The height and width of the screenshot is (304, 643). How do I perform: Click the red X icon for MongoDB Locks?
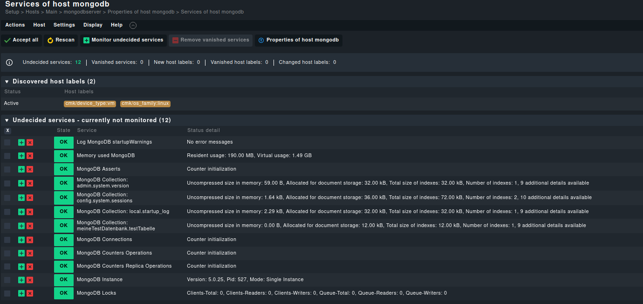click(x=30, y=293)
